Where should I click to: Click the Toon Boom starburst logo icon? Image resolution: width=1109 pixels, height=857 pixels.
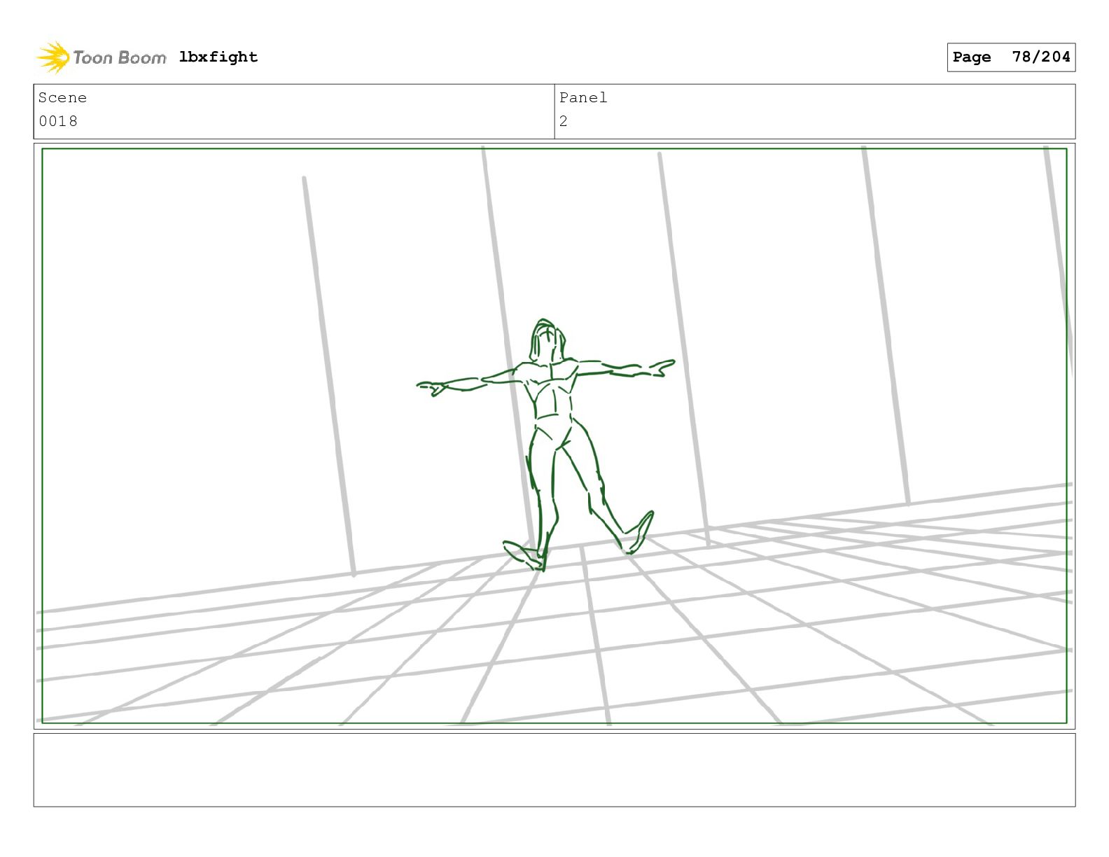[x=53, y=57]
